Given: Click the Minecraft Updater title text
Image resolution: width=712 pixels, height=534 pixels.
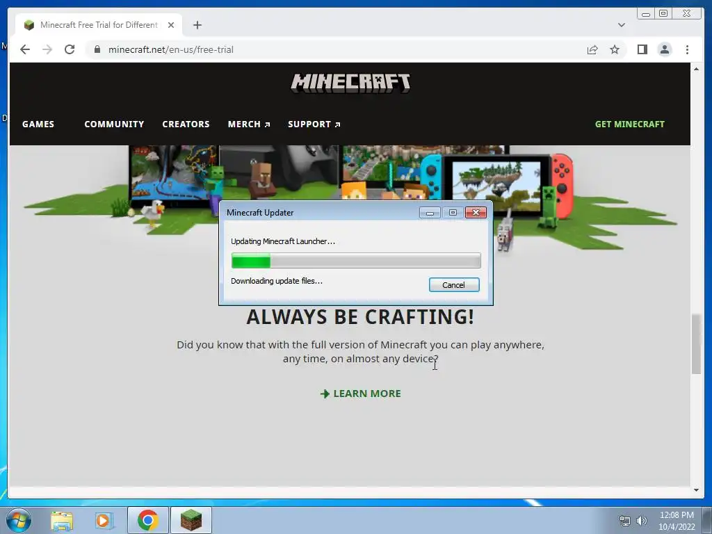Looking at the screenshot, I should 260,213.
